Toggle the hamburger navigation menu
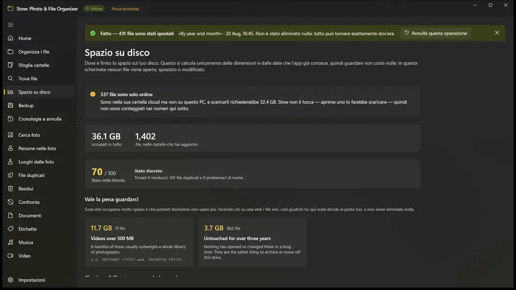The height and width of the screenshot is (290, 516). point(10,25)
